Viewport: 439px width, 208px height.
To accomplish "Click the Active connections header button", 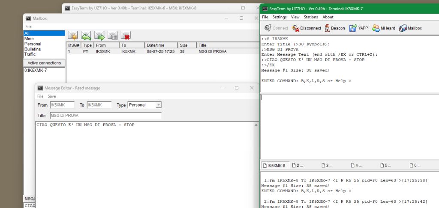I will (x=44, y=63).
